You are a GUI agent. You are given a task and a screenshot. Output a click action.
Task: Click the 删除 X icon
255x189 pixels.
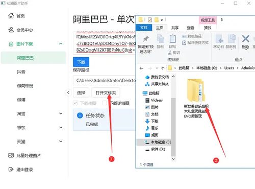coord(246,39)
